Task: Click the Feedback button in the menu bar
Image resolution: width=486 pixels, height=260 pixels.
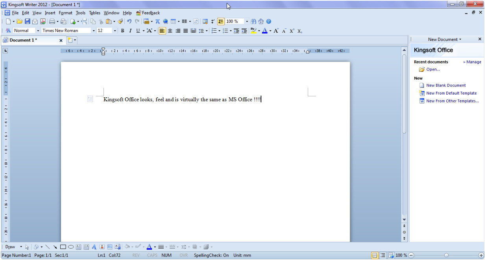Action: [x=148, y=13]
